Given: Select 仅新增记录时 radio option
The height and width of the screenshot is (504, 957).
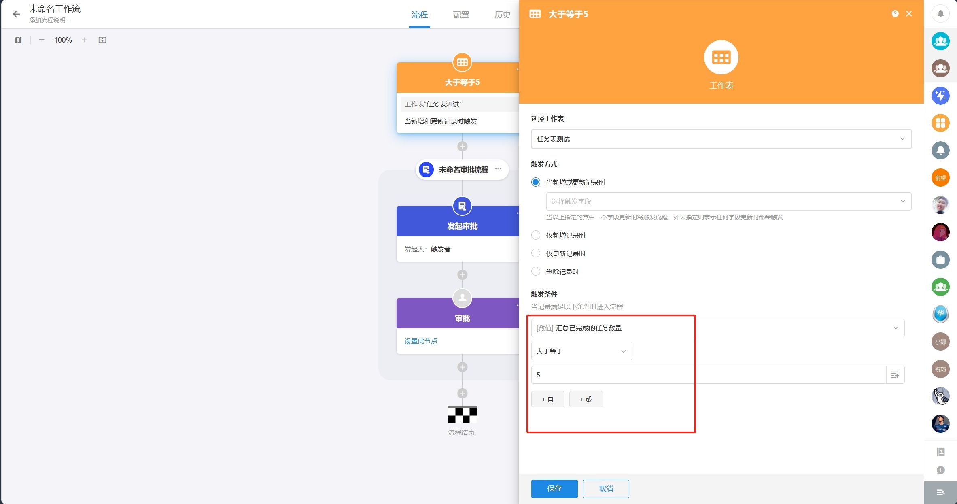Looking at the screenshot, I should tap(536, 235).
